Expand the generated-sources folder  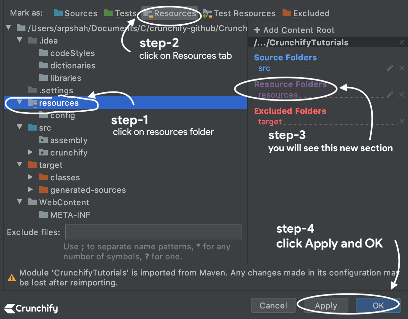tap(30, 190)
